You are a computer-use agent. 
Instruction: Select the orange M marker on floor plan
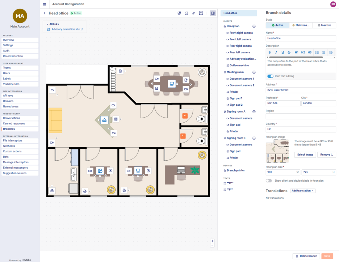[184, 116]
